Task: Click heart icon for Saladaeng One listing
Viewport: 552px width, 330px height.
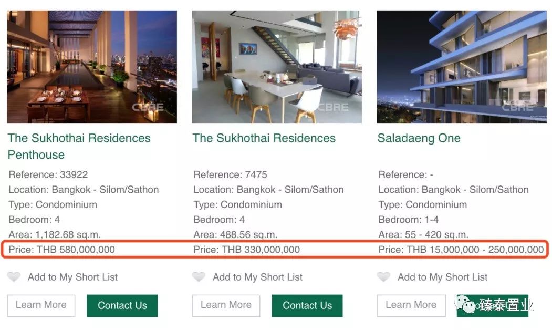Action: pos(384,277)
